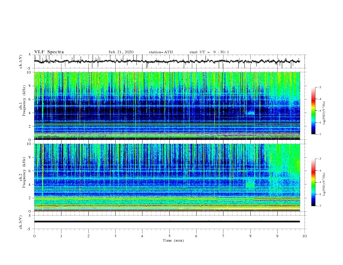The height and width of the screenshot is (265, 343).
Task: Click time axis tick label "8"
Action: [250, 236]
